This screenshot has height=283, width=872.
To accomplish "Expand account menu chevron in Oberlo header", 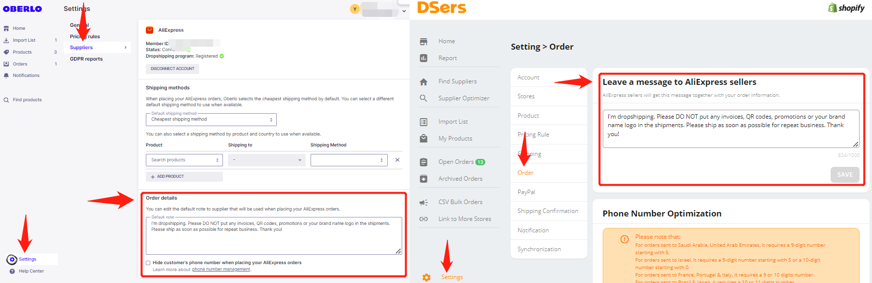I will 404,11.
